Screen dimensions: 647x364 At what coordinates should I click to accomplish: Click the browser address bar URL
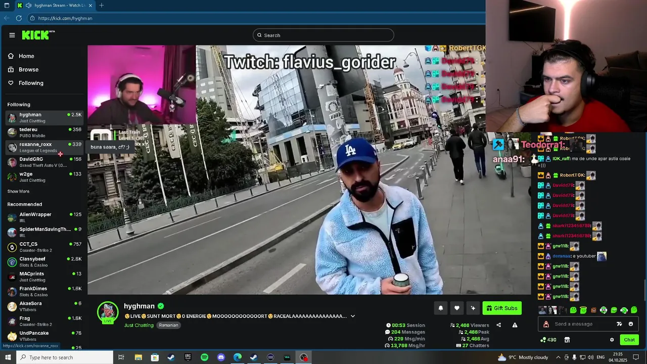tap(65, 18)
